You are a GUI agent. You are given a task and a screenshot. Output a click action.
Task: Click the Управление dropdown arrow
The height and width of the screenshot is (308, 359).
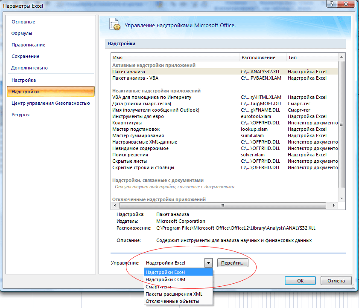208,263
